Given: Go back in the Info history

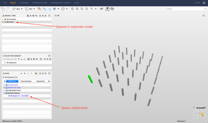Looking at the screenshot, I should [x=21, y=73].
